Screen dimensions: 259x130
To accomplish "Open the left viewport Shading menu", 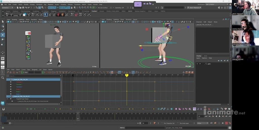I will pos(14,19).
